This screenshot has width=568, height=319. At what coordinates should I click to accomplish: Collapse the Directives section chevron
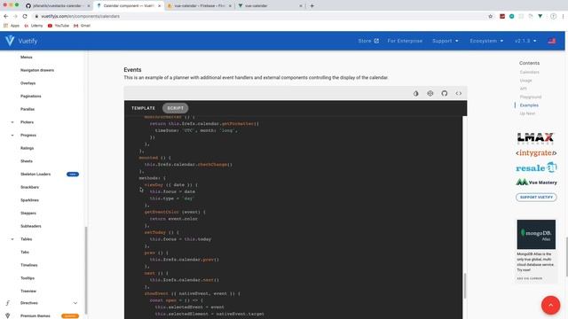pyautogui.click(x=75, y=303)
